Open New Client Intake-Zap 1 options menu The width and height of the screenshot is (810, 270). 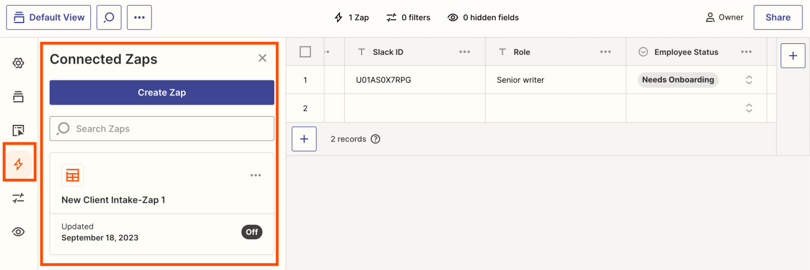coord(256,175)
